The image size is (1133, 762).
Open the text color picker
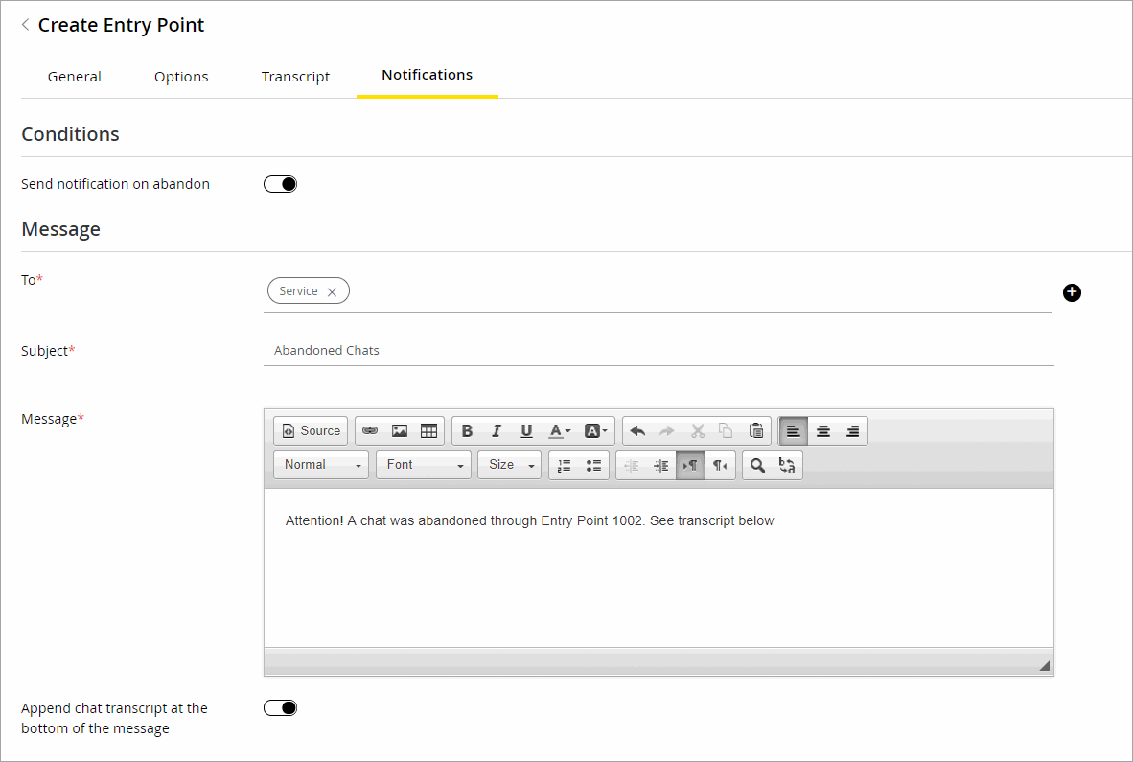pos(559,431)
